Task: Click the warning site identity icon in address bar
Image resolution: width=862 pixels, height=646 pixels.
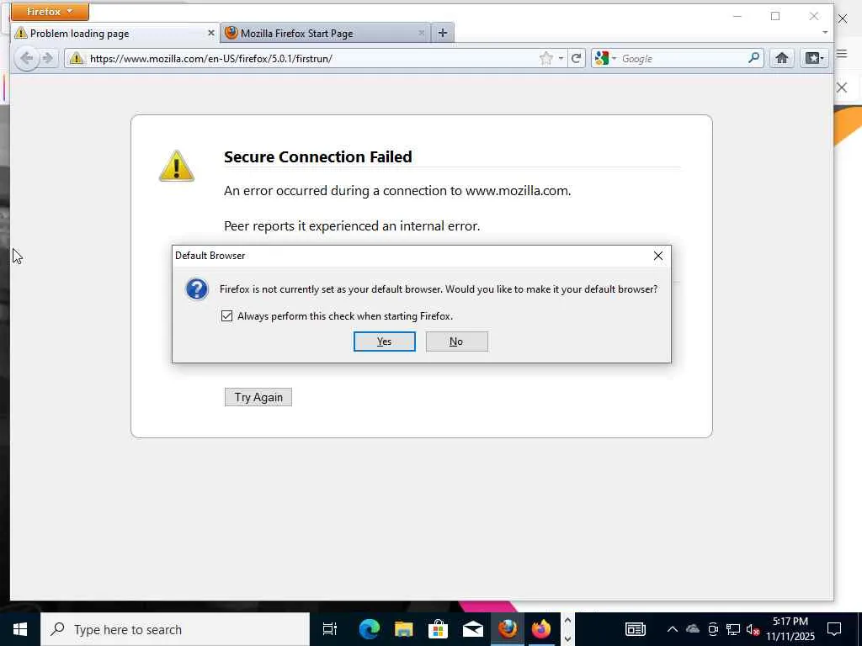Action: 77,58
